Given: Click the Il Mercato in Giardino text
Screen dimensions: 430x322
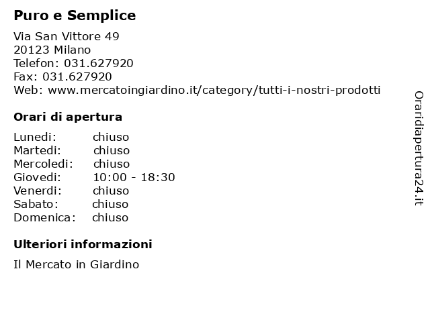Looking at the screenshot, I should click(x=76, y=264).
